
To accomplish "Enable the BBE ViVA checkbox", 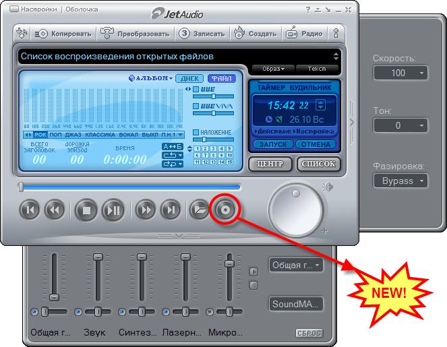I will (196, 106).
